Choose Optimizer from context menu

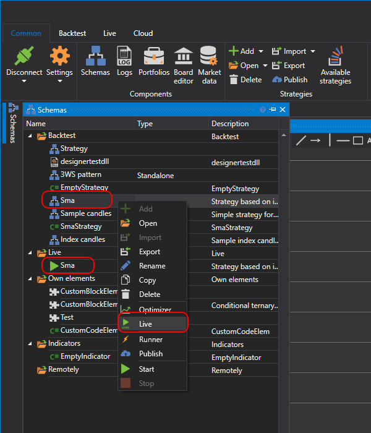click(x=152, y=309)
